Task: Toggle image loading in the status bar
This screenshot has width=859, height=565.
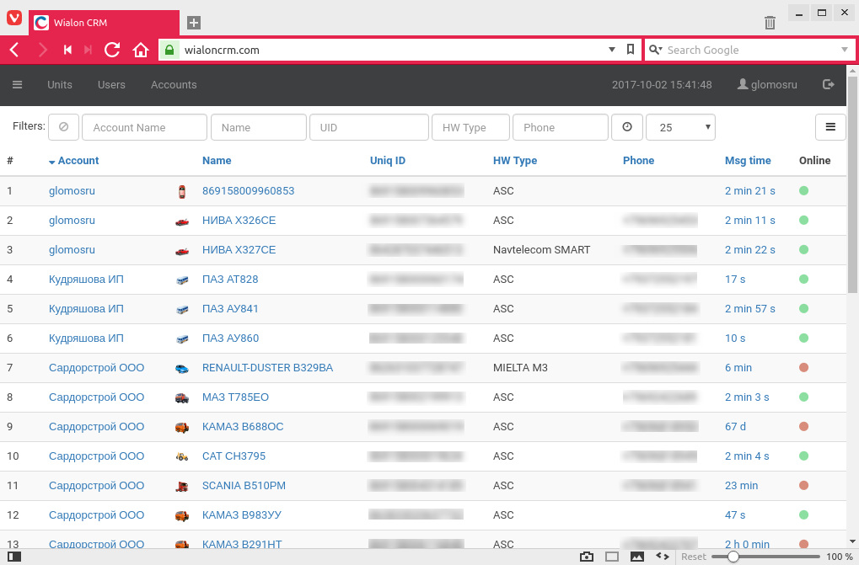Action: (x=636, y=557)
